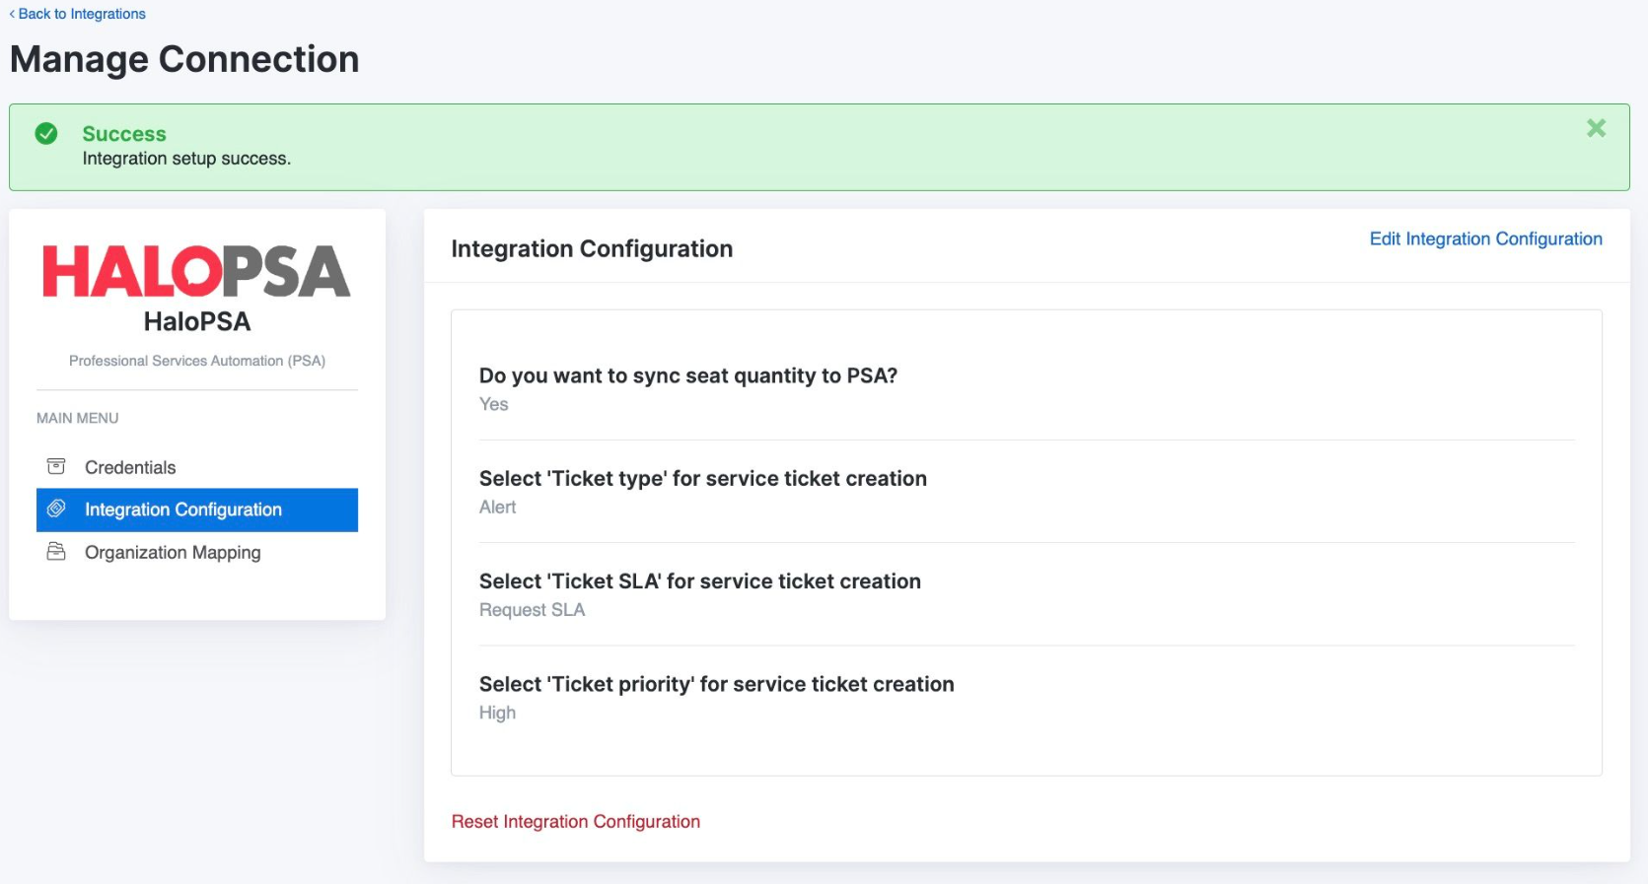Select Organization Mapping in the main menu
Viewport: 1648px width, 884px height.
pos(173,553)
